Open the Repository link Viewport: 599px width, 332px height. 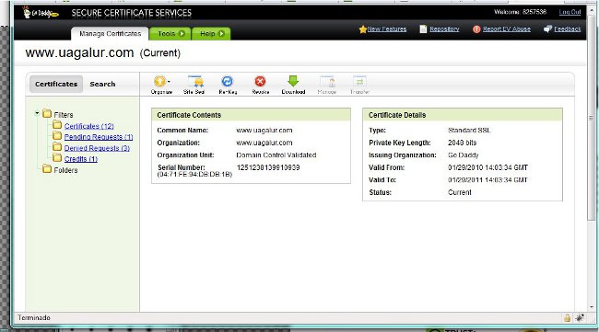444,29
